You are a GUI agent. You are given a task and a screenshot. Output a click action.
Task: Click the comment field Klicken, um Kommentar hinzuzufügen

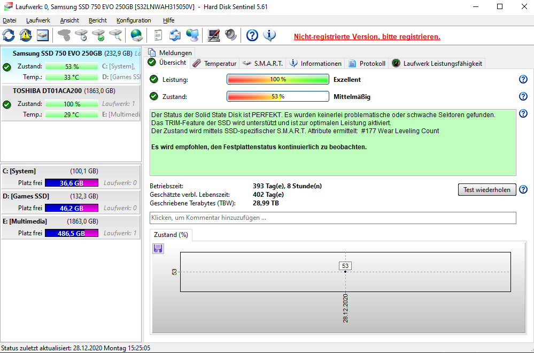pyautogui.click(x=332, y=218)
